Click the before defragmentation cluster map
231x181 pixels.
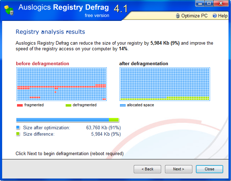pyautogui.click(x=62, y=84)
